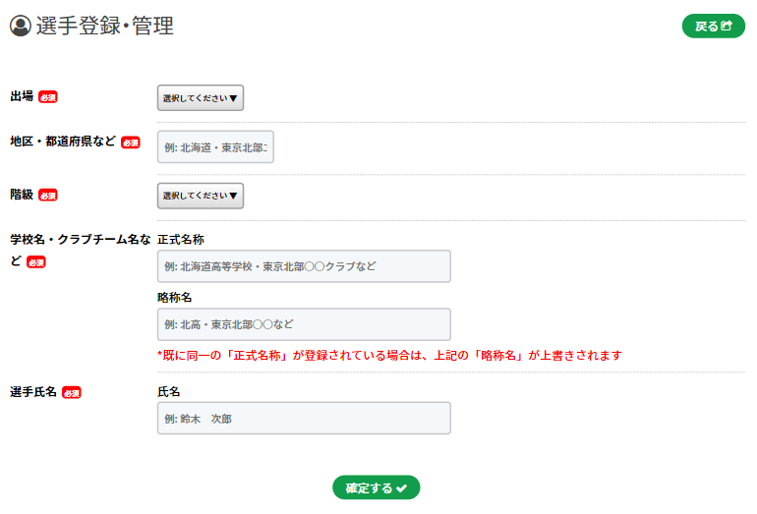
Task: Click the red overwrite warning note
Action: [389, 355]
